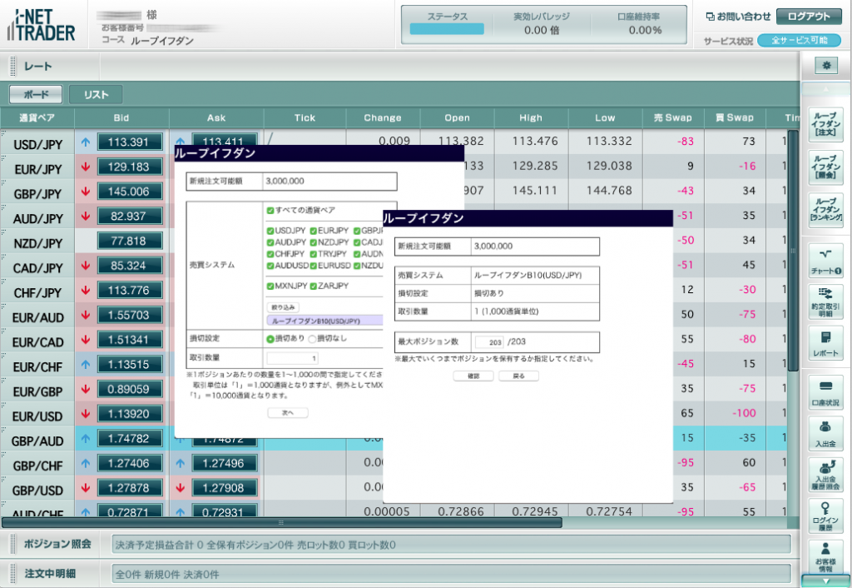The width and height of the screenshot is (852, 588).
Task: Sort by 売 Swap column header
Action: pos(672,117)
